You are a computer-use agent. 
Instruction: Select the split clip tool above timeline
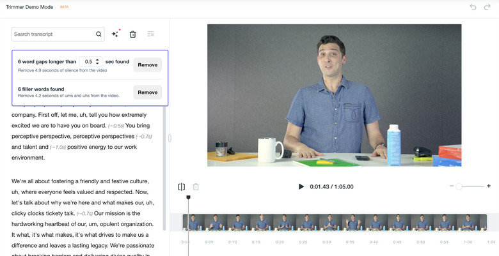click(182, 186)
